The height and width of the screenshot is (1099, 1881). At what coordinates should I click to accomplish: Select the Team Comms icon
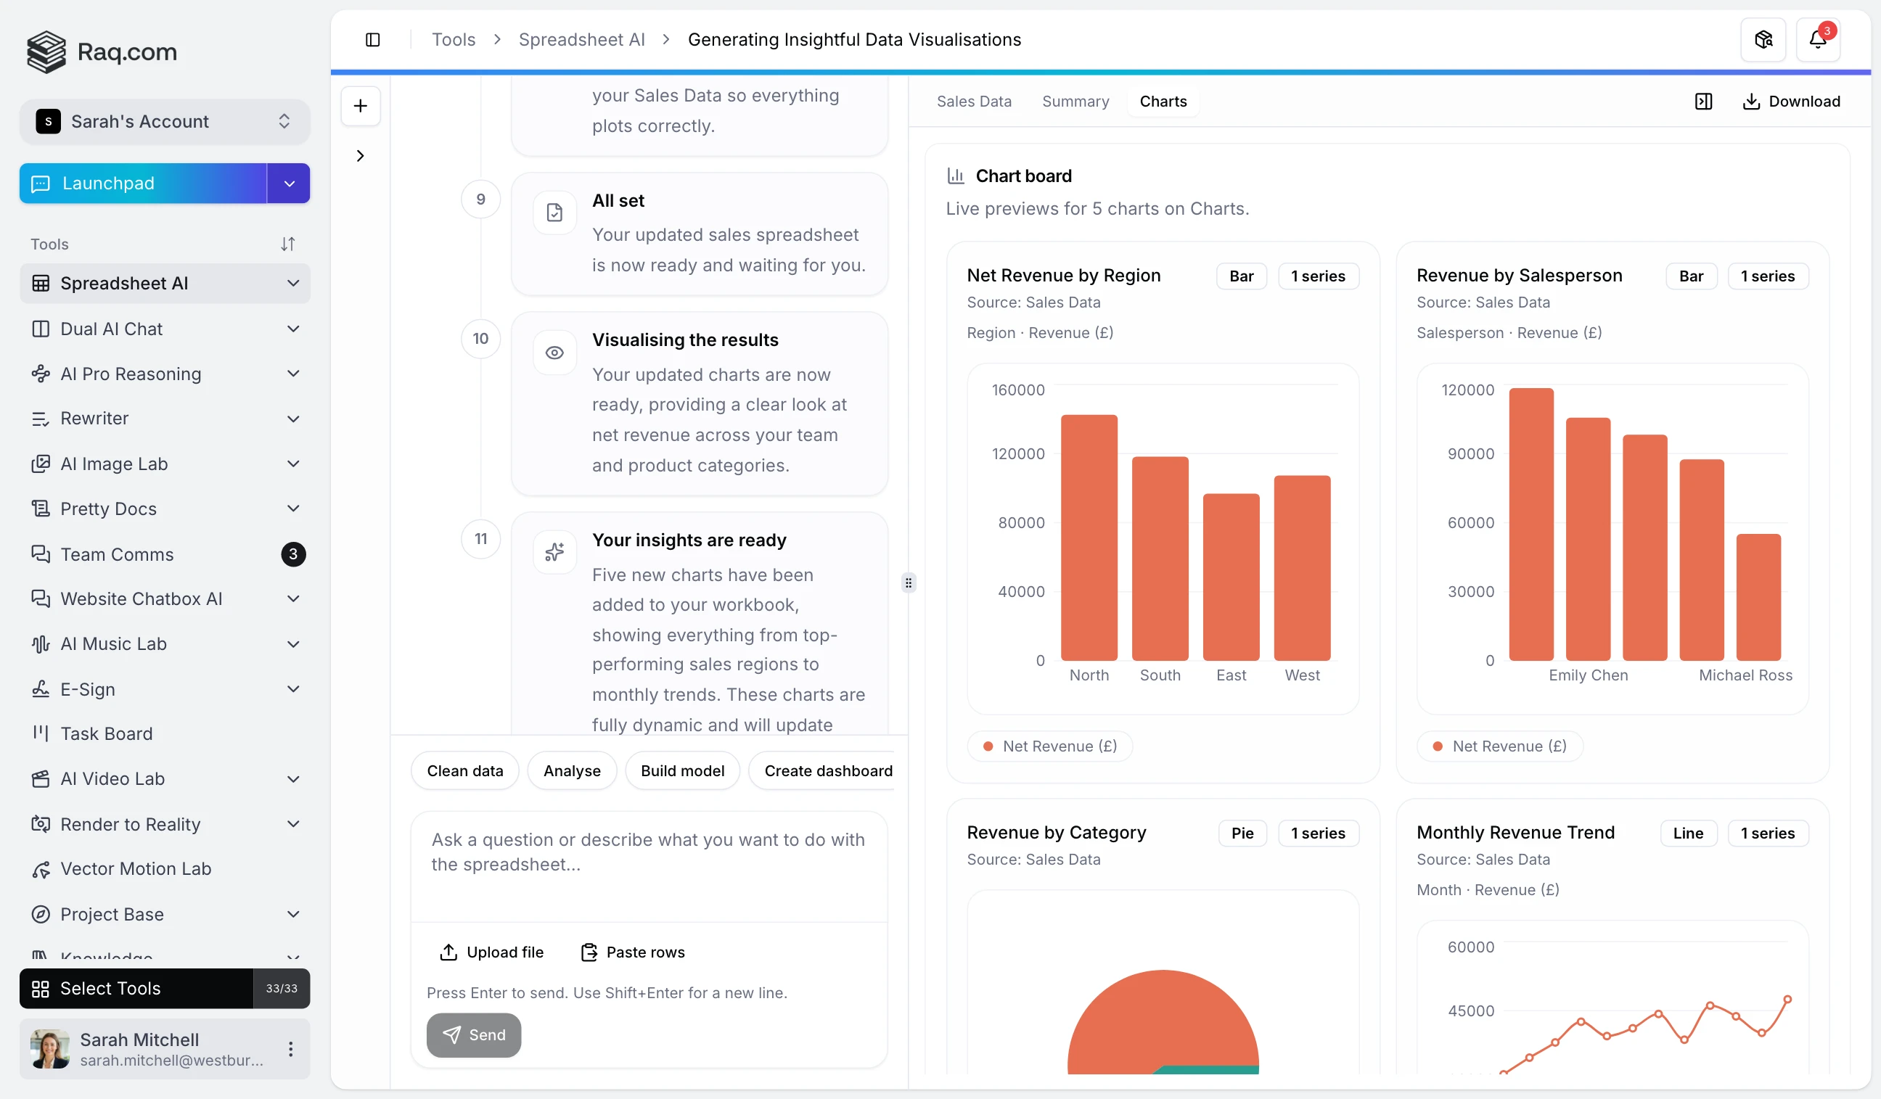click(x=41, y=554)
